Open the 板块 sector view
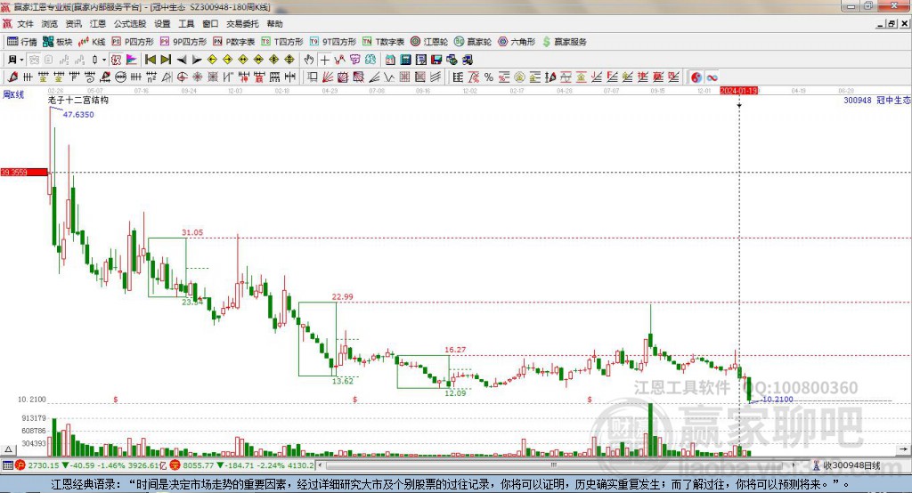912x493 pixels. pos(57,42)
